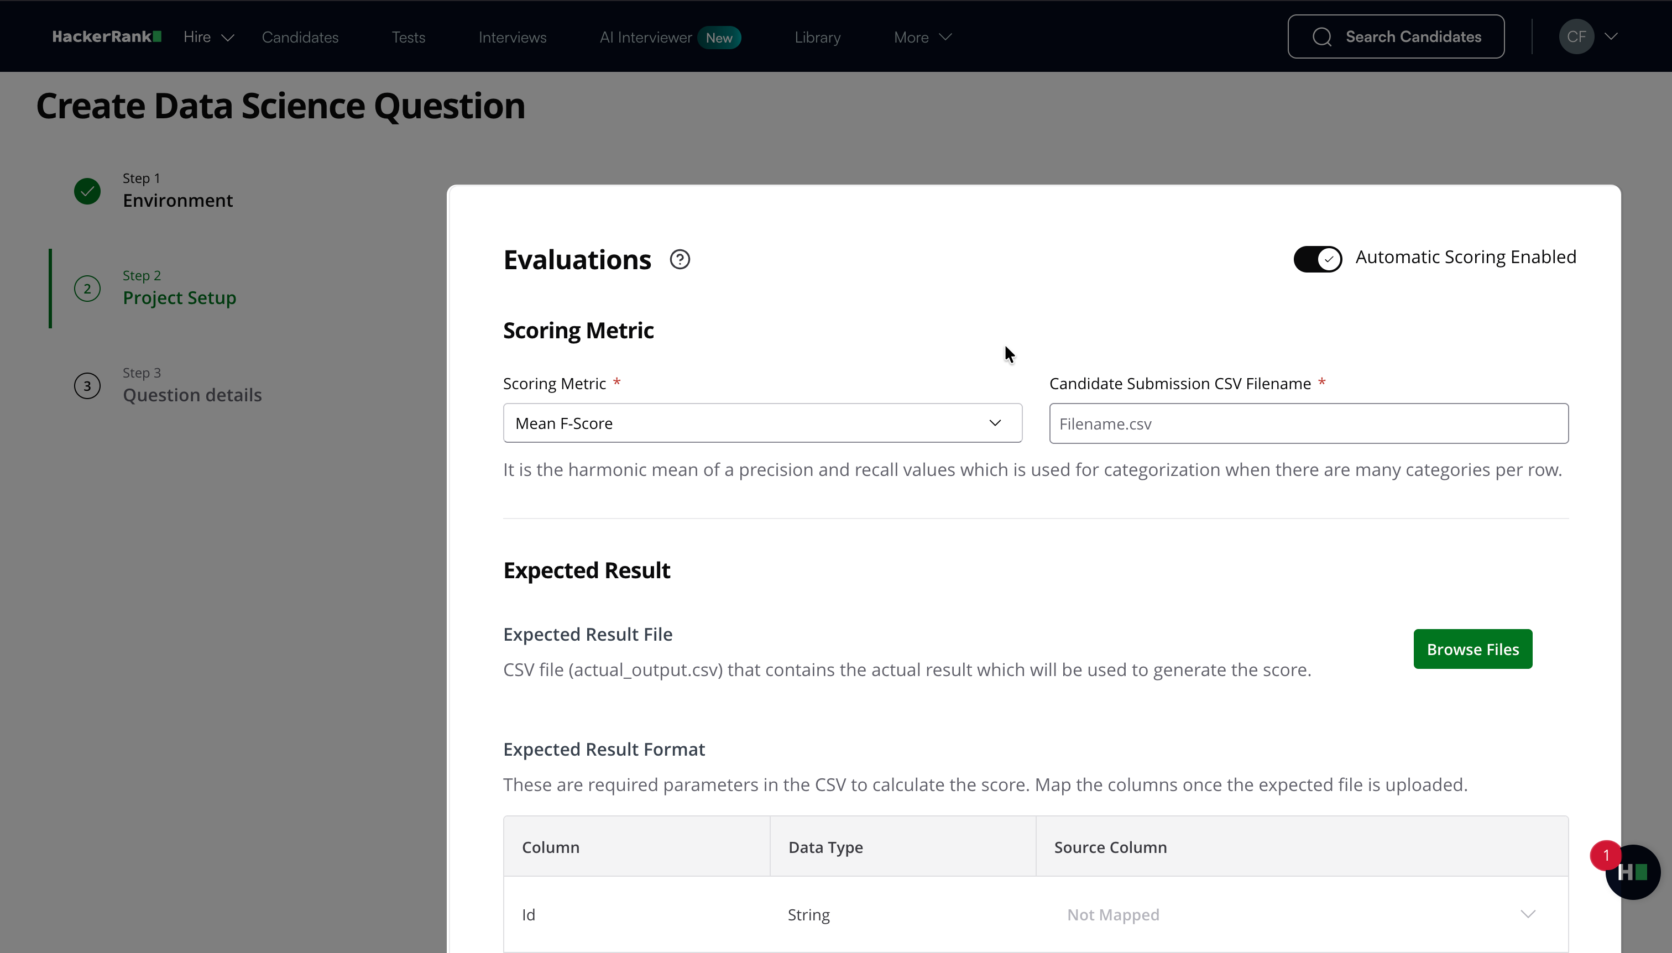Click the Step 3 circle icon

click(87, 386)
